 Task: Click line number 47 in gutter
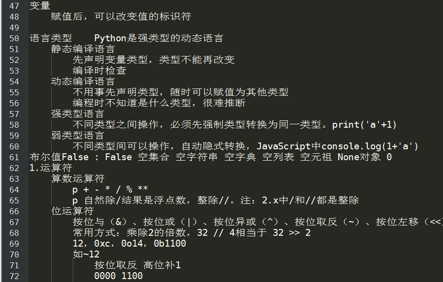tap(14, 6)
